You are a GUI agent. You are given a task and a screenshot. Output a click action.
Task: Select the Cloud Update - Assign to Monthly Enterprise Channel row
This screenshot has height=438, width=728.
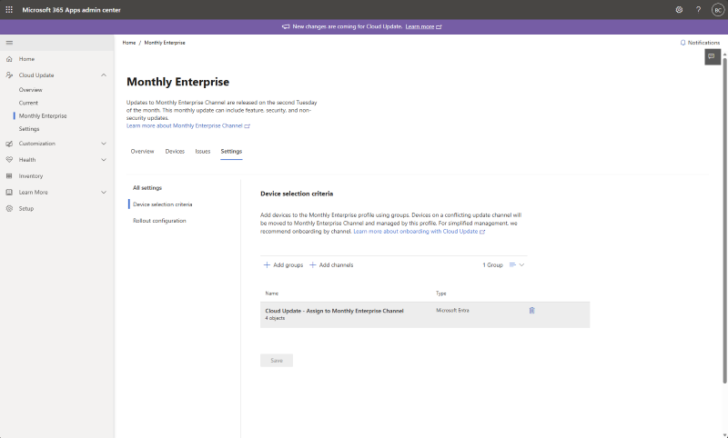coord(425,314)
